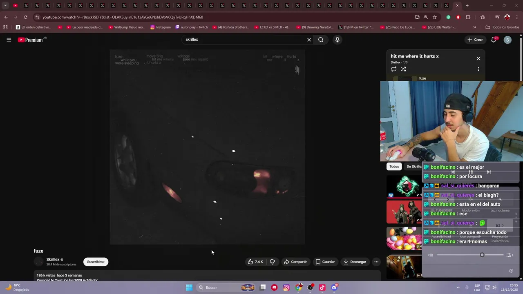The image size is (523, 294).
Task: Dislike the fuze video
Action: (273, 262)
